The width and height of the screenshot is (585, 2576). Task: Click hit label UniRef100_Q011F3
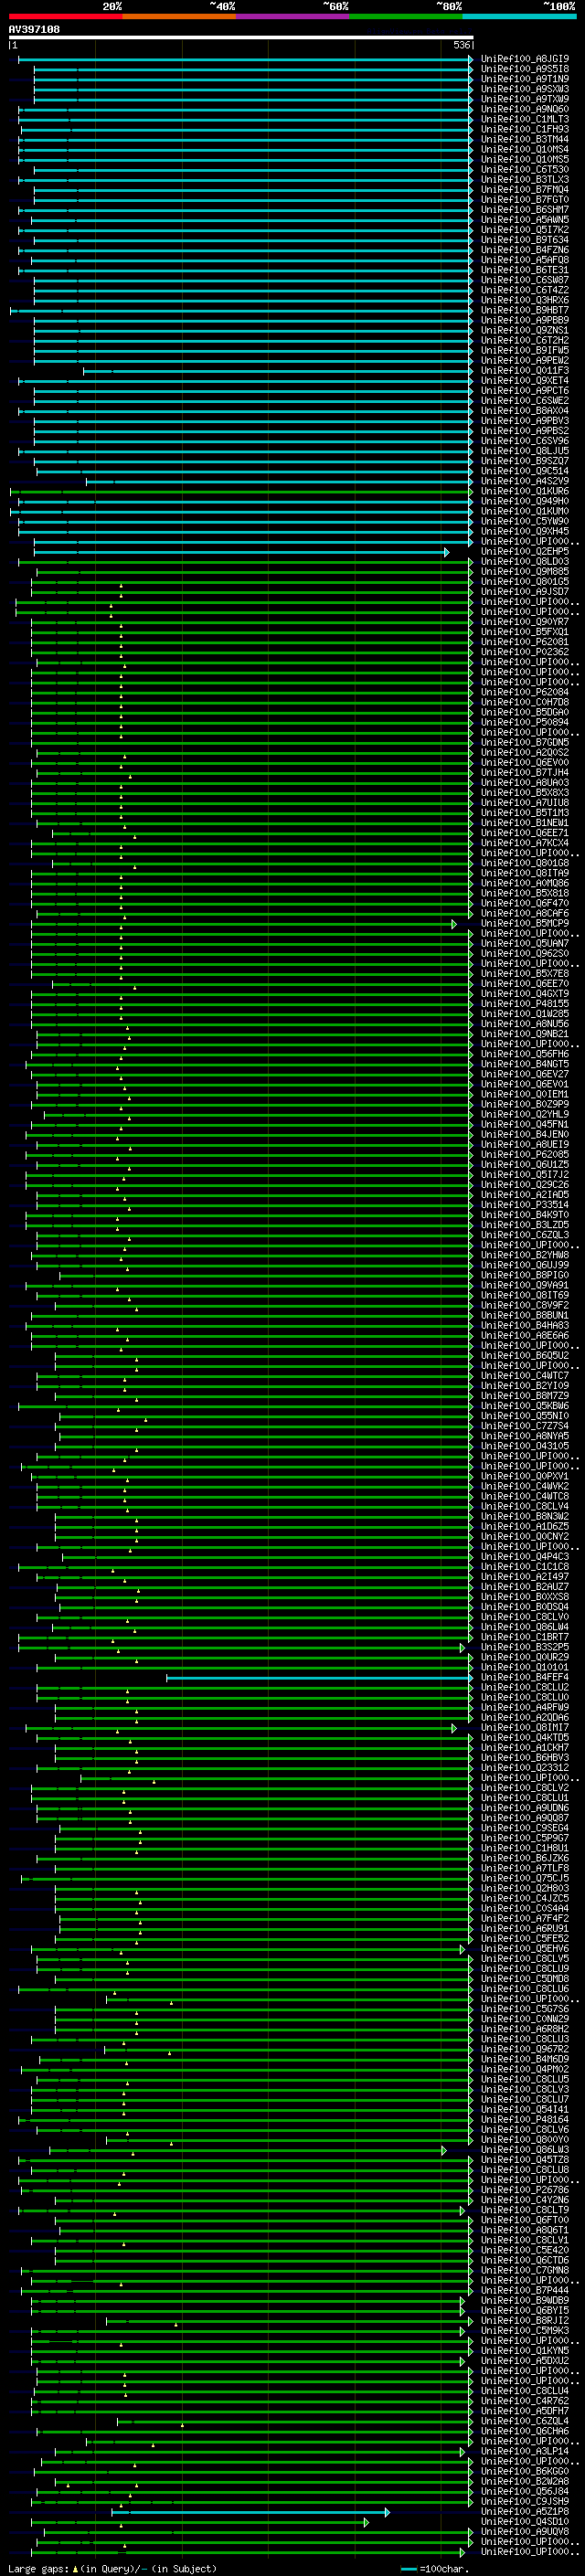(525, 370)
